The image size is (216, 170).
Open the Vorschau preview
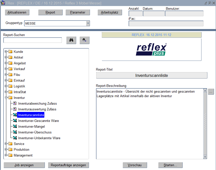(x=135, y=165)
